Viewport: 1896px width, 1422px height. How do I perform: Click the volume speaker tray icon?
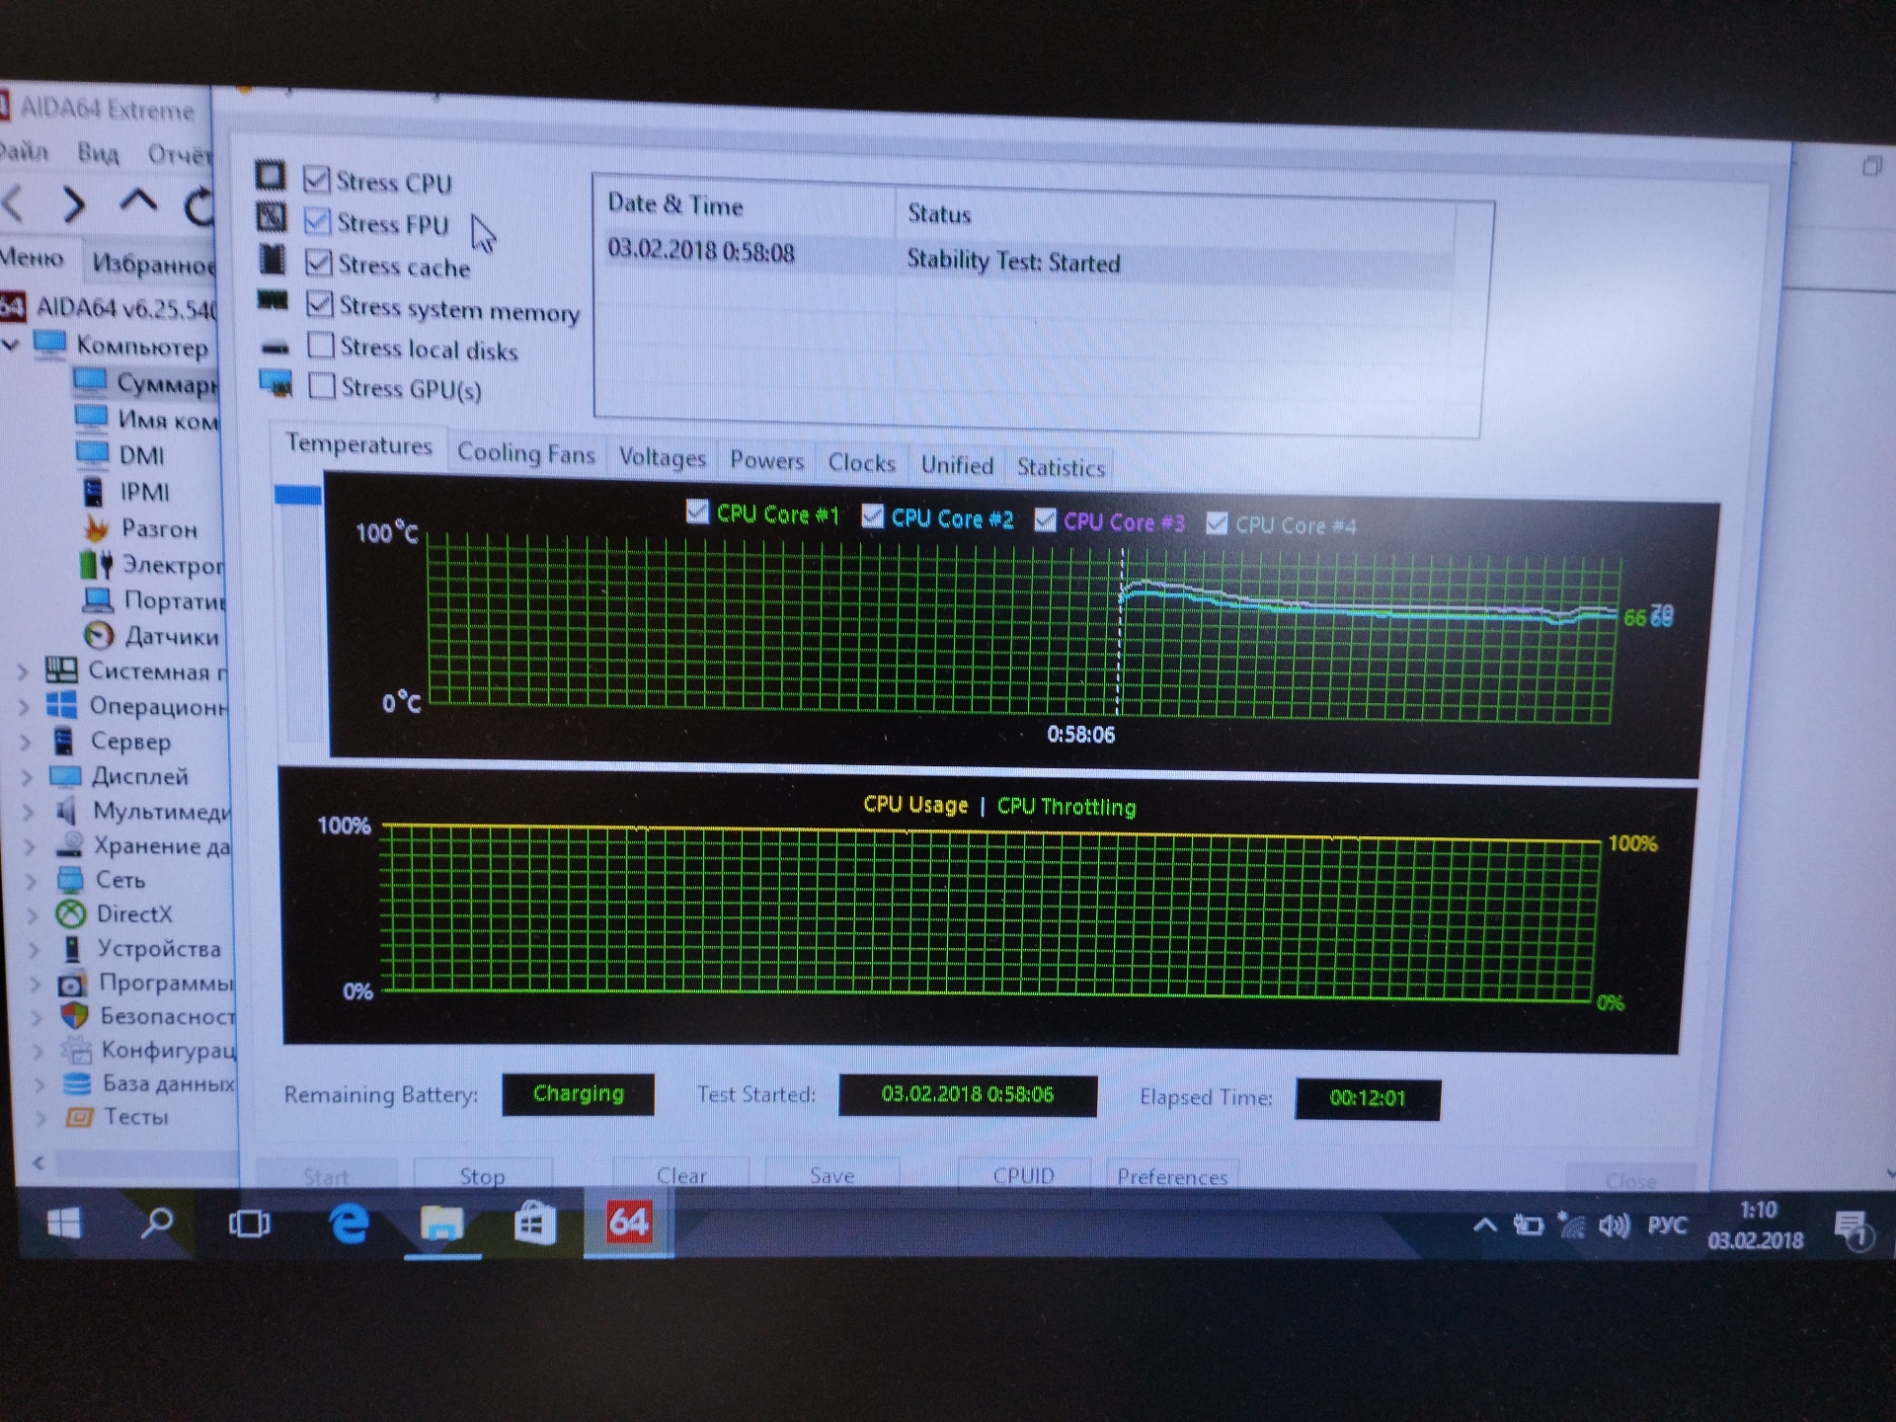coord(1614,1226)
